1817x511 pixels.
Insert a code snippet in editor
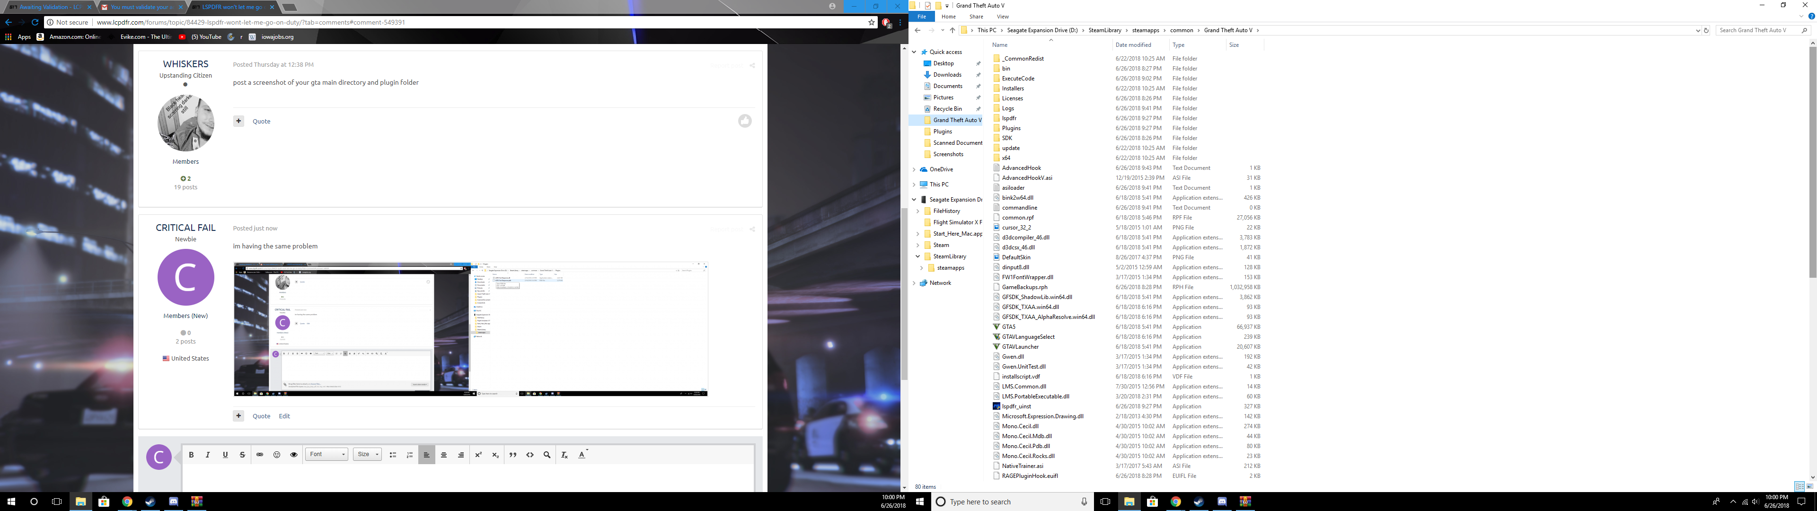[530, 455]
